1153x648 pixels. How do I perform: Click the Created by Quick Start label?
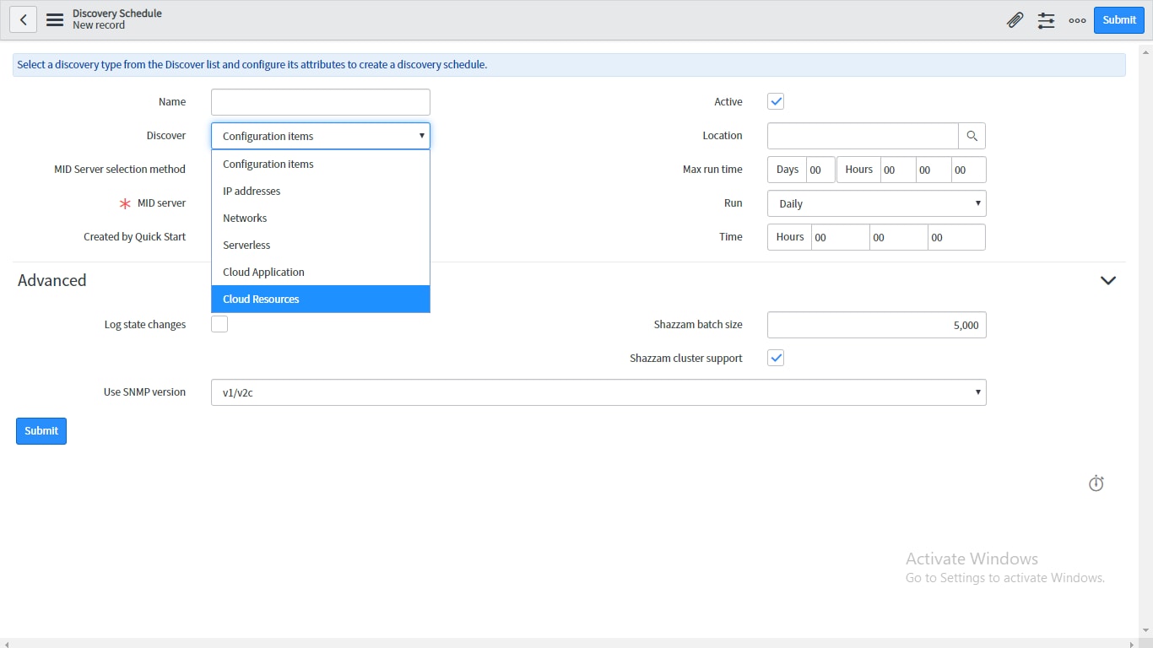(134, 237)
